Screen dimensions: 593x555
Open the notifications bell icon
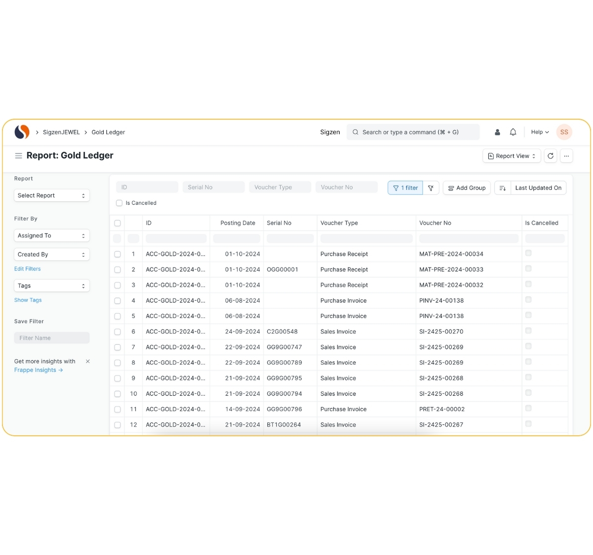[513, 132]
